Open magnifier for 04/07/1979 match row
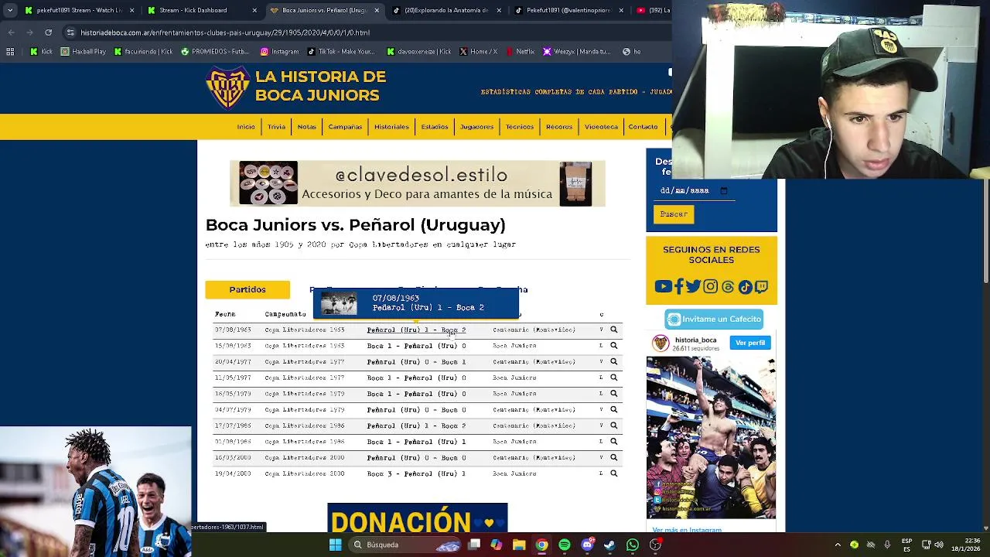 coord(613,410)
